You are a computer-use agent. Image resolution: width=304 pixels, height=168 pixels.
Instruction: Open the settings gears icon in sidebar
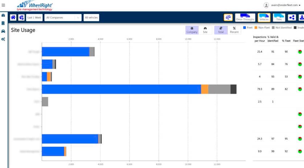[x=3, y=39]
